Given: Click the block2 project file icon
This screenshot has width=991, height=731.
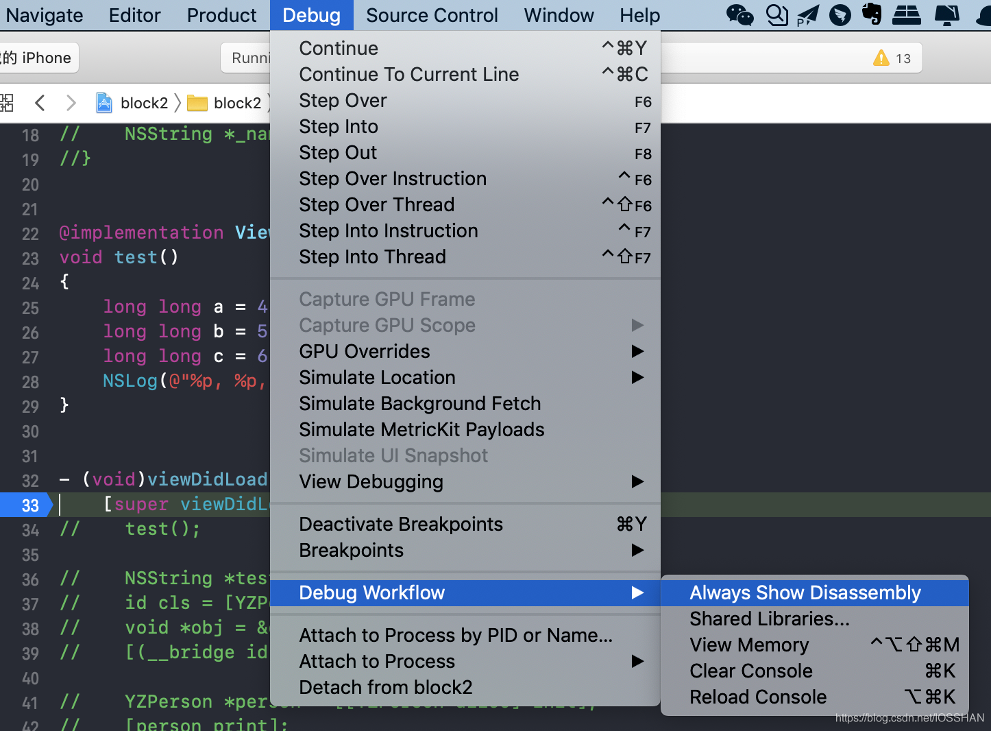Looking at the screenshot, I should 104,103.
